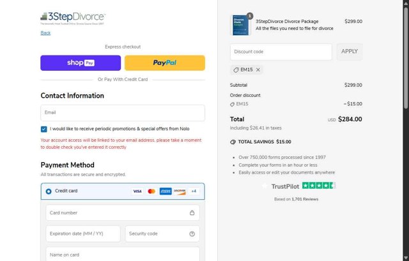Click the "Contact Information" heading
Screen dimensions: 409x261
(x=72, y=96)
